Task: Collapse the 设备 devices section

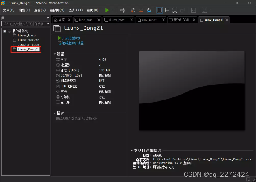Action: 55,54
